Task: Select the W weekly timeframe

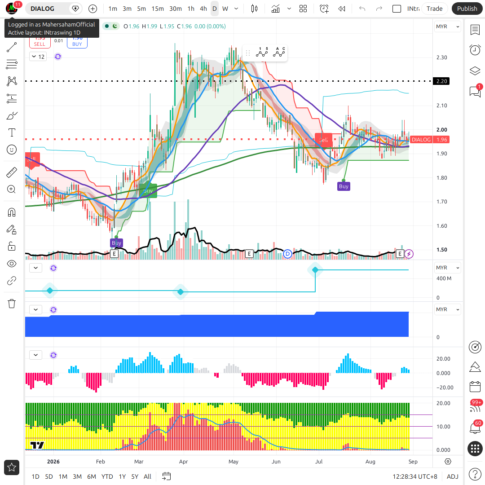Action: coord(225,9)
